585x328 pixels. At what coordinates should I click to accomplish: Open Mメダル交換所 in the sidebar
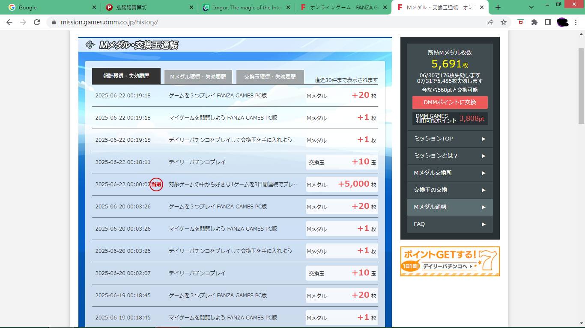coord(450,173)
